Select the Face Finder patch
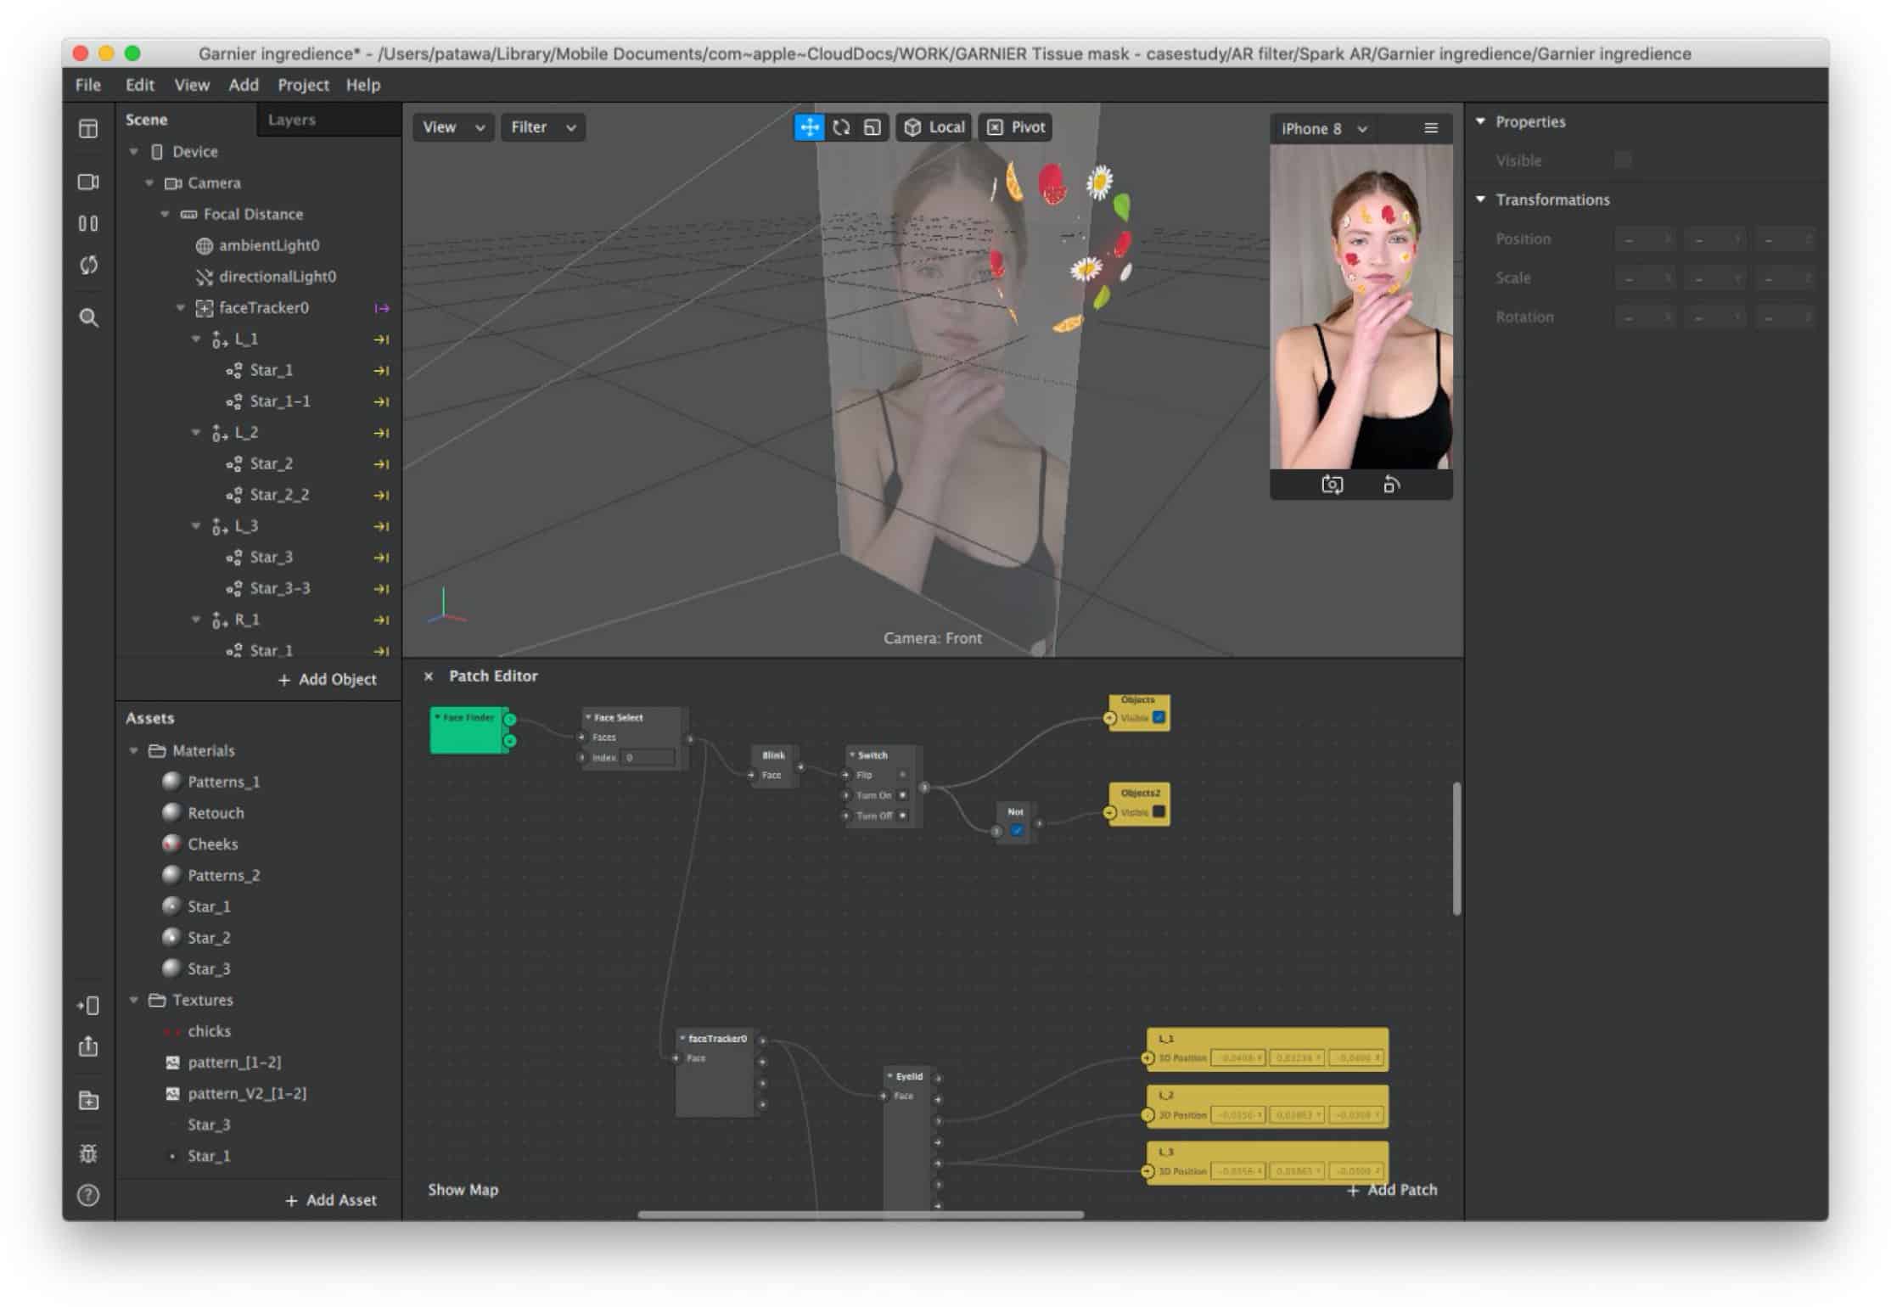The width and height of the screenshot is (1891, 1307). click(x=469, y=730)
